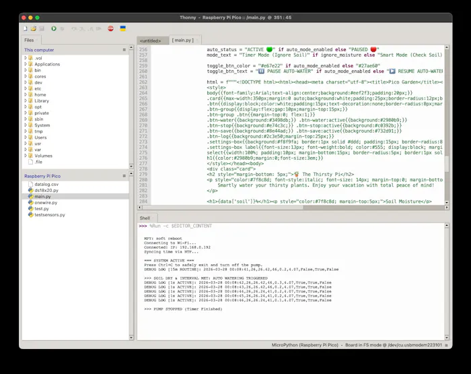Click scroll-down arrow of This computer list
Image resolution: width=471 pixels, height=374 pixels.
(x=131, y=166)
